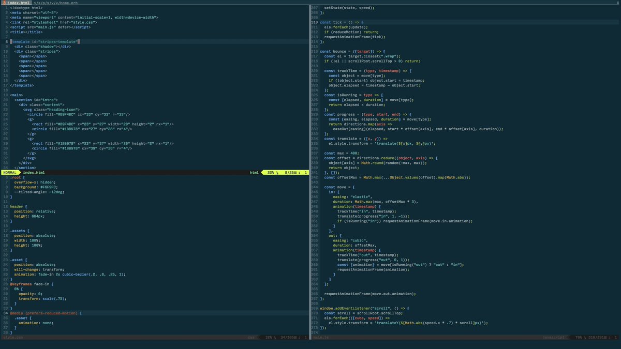Click the meta charset utf-8 line
The image size is (621, 349).
point(34,12)
